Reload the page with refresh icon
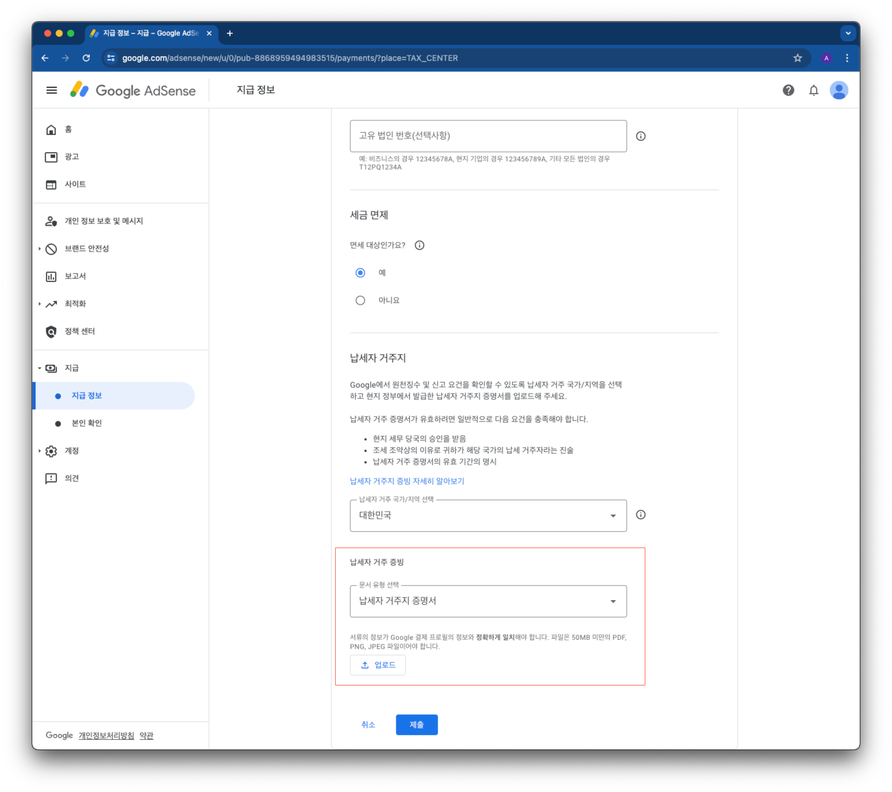892x792 pixels. [x=86, y=58]
